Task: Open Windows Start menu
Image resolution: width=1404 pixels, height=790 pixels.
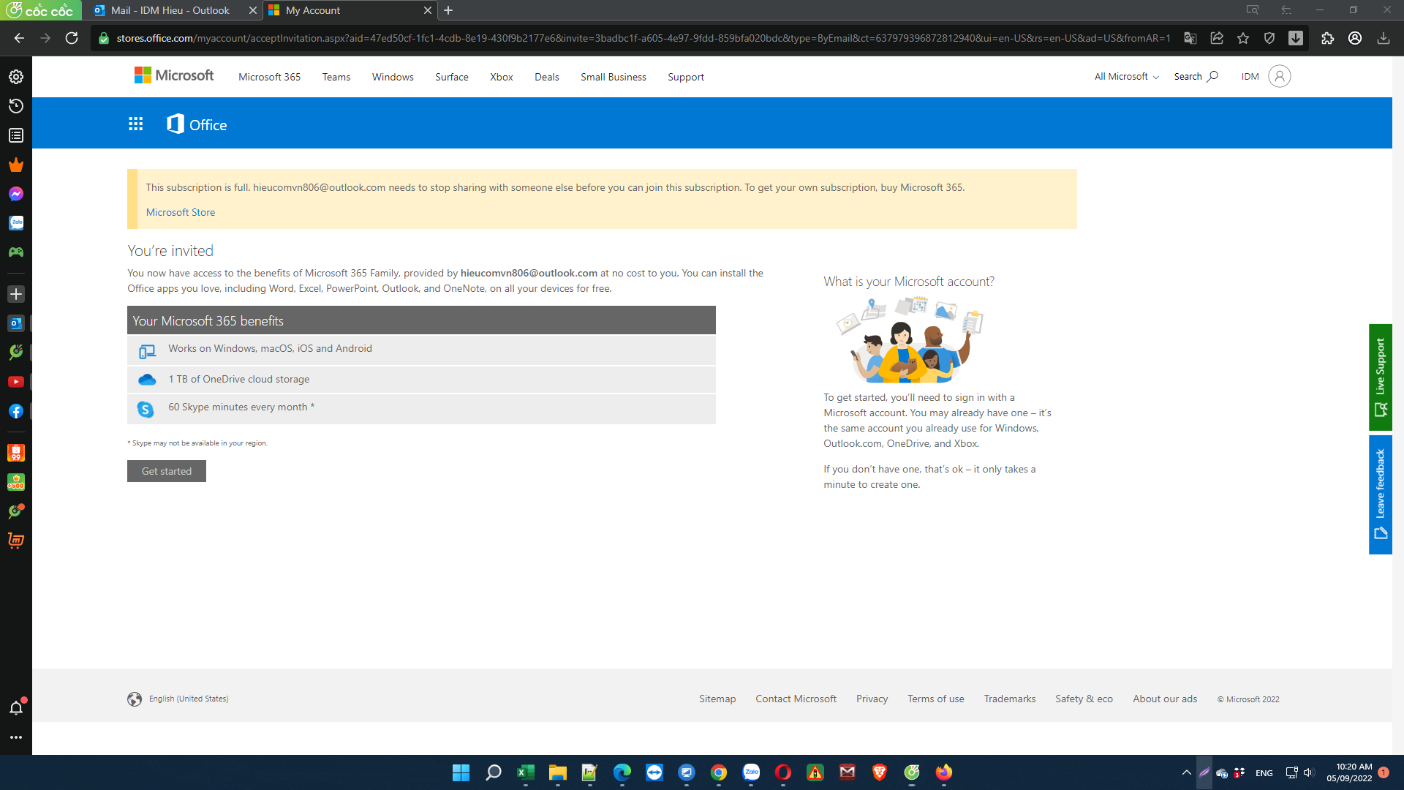Action: [x=461, y=772]
